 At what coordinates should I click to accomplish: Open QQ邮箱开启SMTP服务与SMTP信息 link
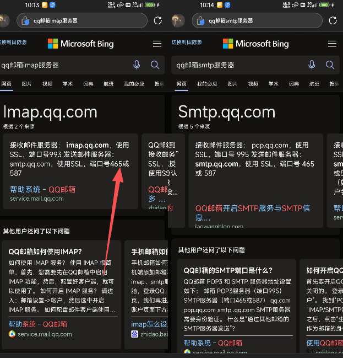[252, 212]
